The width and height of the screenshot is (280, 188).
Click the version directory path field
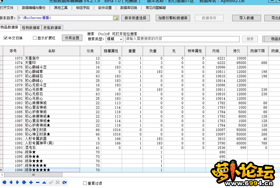[65, 18]
